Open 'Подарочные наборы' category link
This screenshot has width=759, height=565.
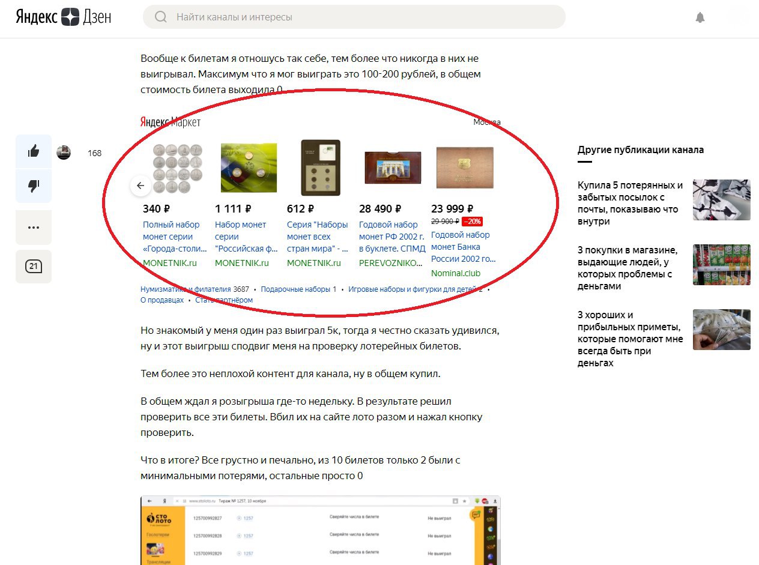point(296,289)
